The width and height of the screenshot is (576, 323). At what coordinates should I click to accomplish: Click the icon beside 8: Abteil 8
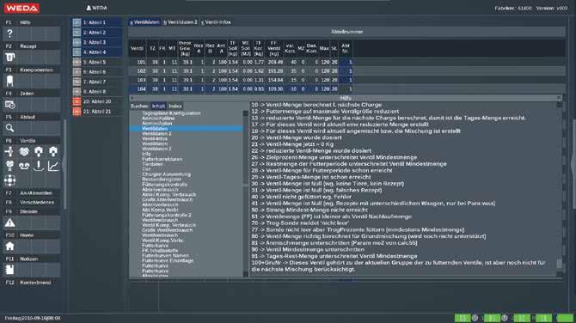[x=77, y=91]
